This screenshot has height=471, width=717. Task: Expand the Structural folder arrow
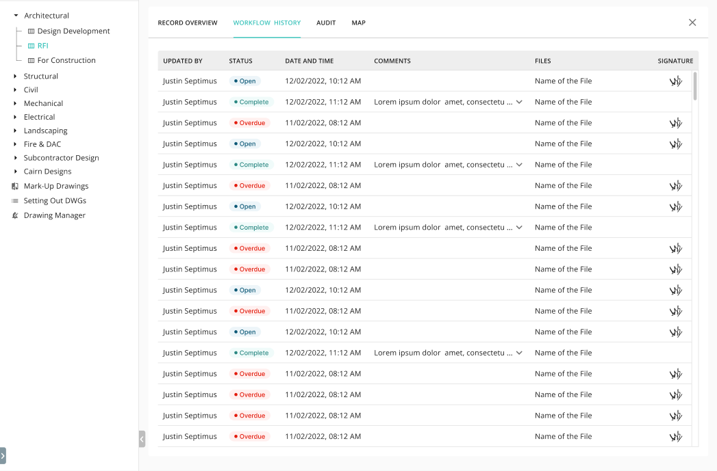tap(15, 76)
